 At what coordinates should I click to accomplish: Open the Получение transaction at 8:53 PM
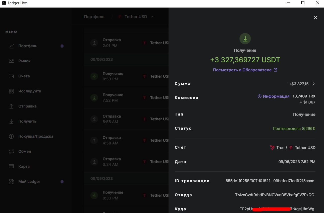[126, 76]
